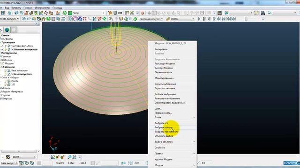The width and height of the screenshot is (300, 168).
Task: Click the globe tab icon in explorer
Action: [x=7, y=30]
